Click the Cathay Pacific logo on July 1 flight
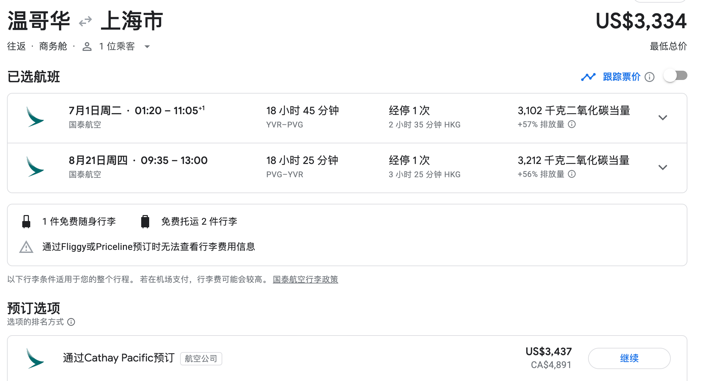This screenshot has width=709, height=381. pos(35,117)
